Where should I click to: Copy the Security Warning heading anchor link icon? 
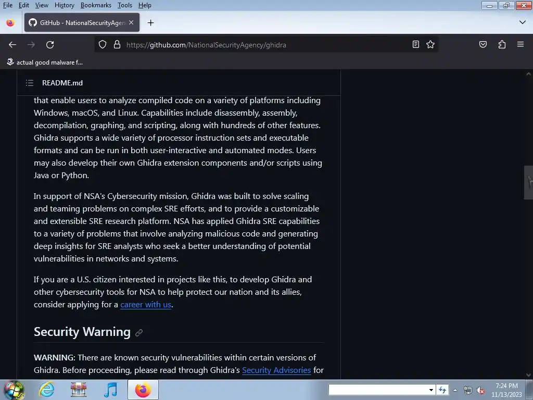point(138,333)
